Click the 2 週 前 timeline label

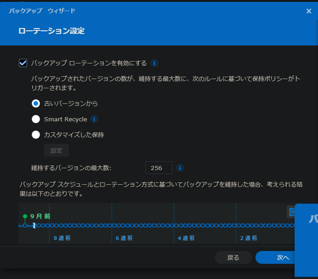tap(249, 238)
